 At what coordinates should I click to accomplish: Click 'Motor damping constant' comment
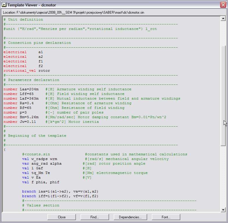click(104, 117)
